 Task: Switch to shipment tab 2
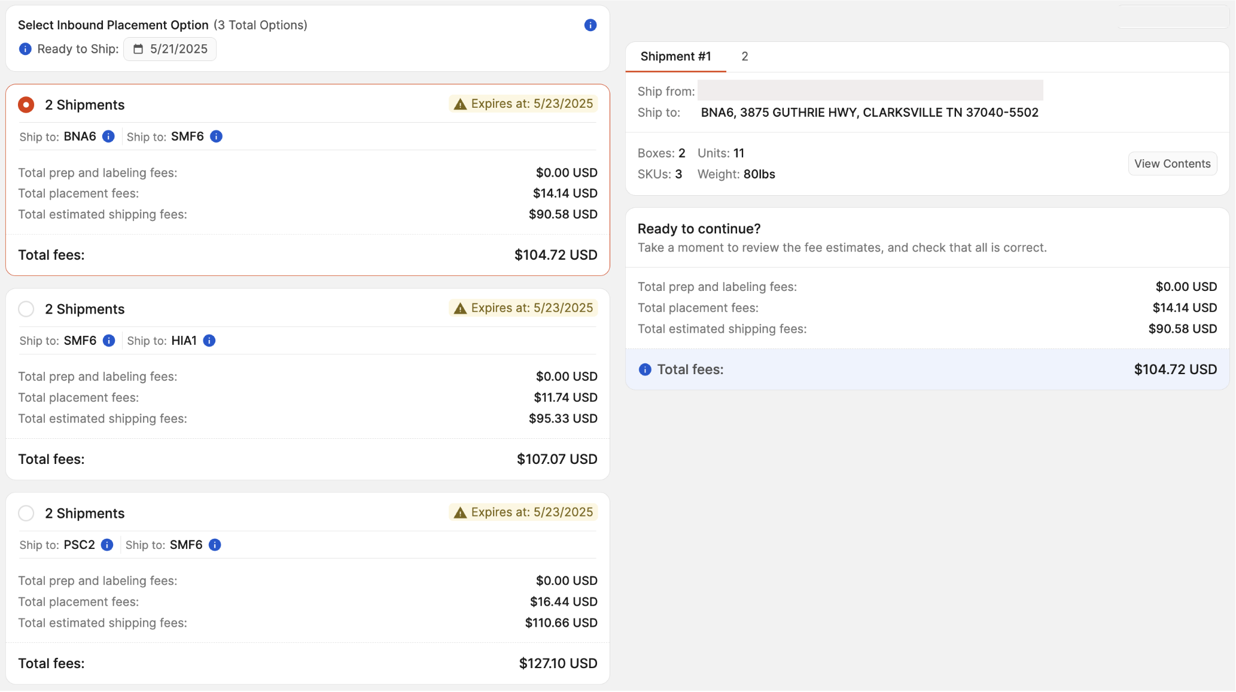[x=744, y=56]
